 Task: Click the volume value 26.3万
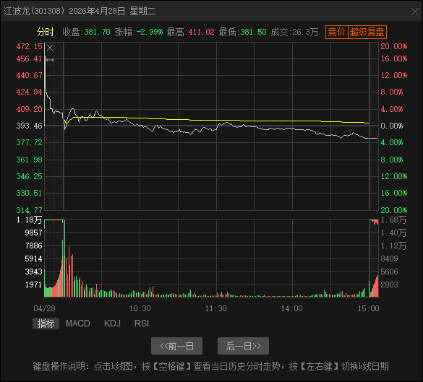(305, 32)
